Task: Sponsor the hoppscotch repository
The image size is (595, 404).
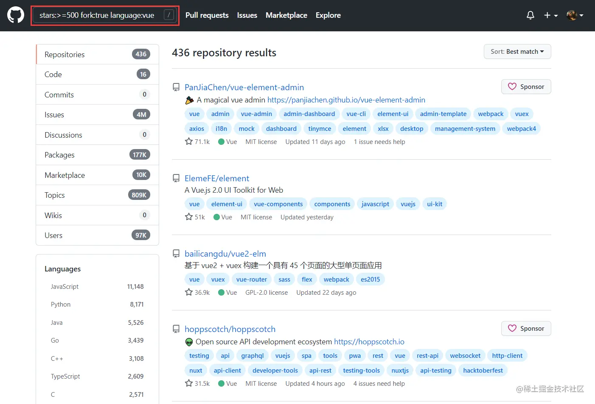Action: tap(526, 329)
